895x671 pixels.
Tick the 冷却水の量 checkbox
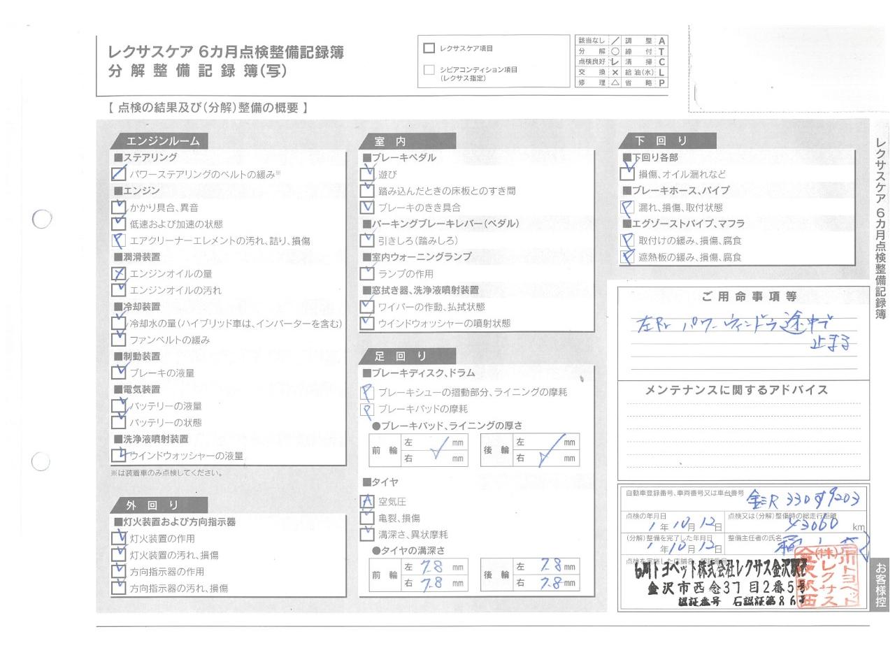[119, 324]
